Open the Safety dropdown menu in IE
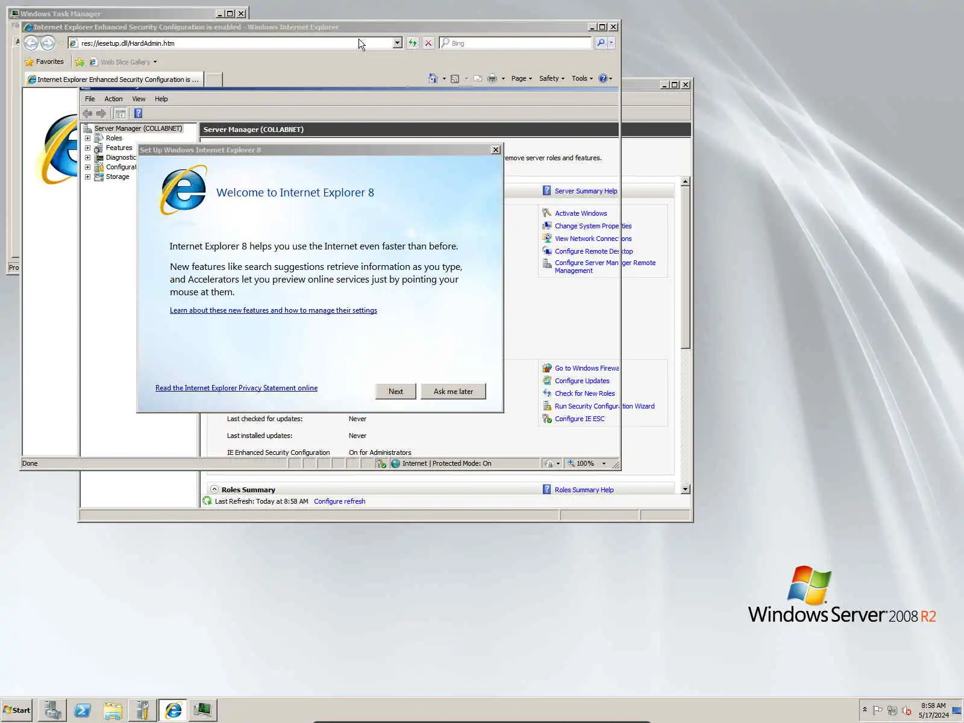This screenshot has height=723, width=964. (x=551, y=78)
